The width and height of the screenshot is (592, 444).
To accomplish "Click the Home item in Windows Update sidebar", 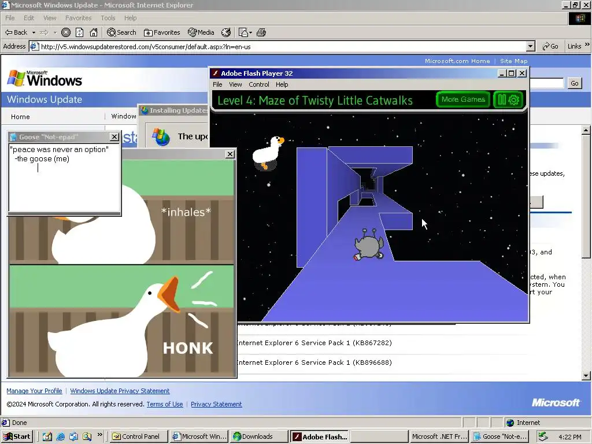I will pyautogui.click(x=20, y=117).
